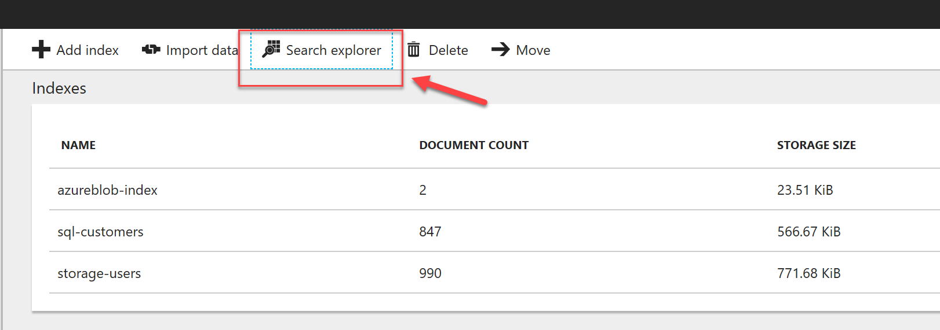Click the Delete trash can icon
940x330 pixels.
[x=414, y=50]
